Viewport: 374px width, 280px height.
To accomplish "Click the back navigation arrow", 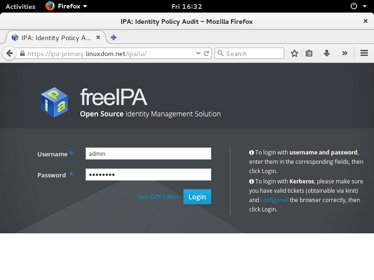I will coord(9,53).
